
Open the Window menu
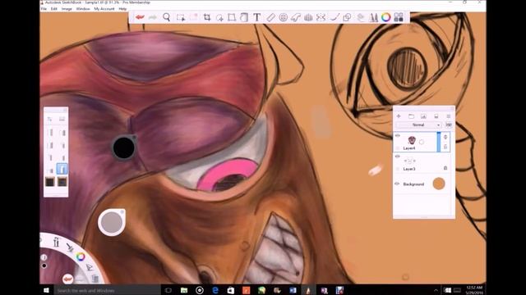[x=83, y=9]
